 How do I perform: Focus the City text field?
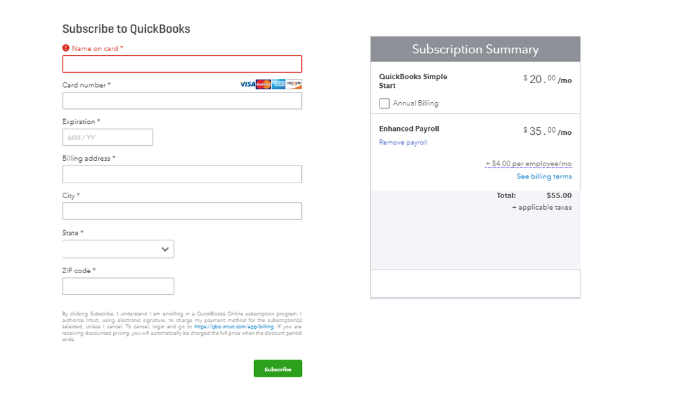pyautogui.click(x=182, y=211)
